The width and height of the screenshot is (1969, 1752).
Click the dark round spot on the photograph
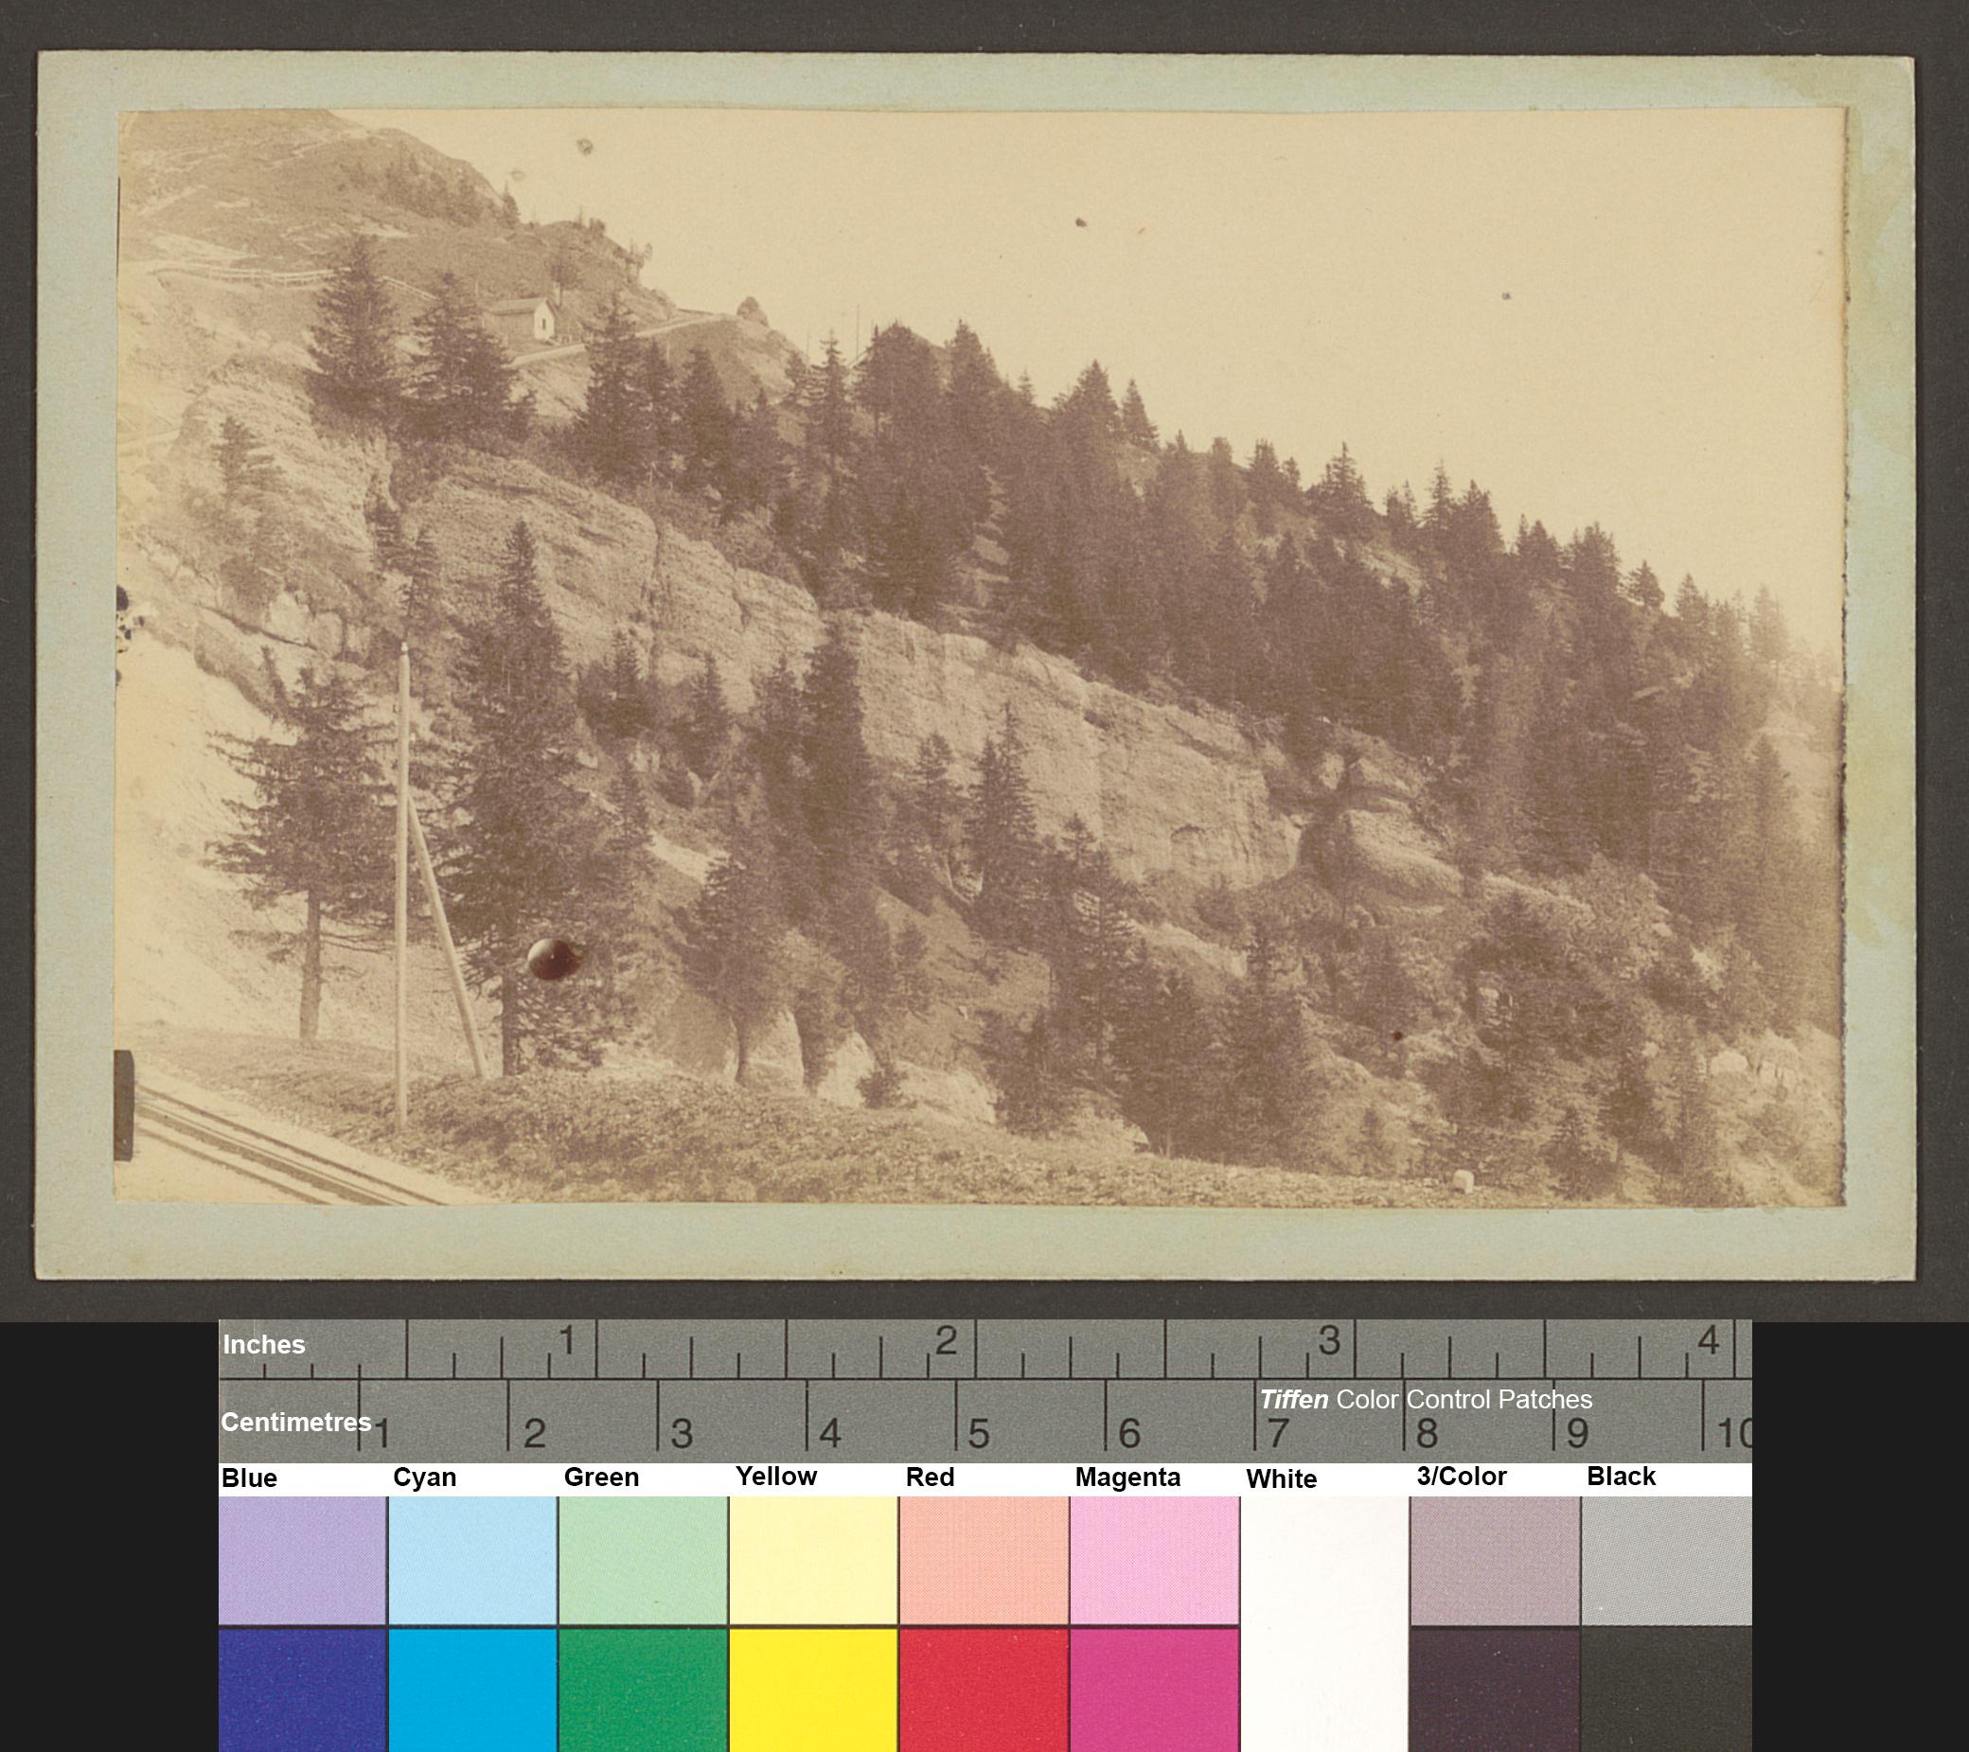[554, 959]
